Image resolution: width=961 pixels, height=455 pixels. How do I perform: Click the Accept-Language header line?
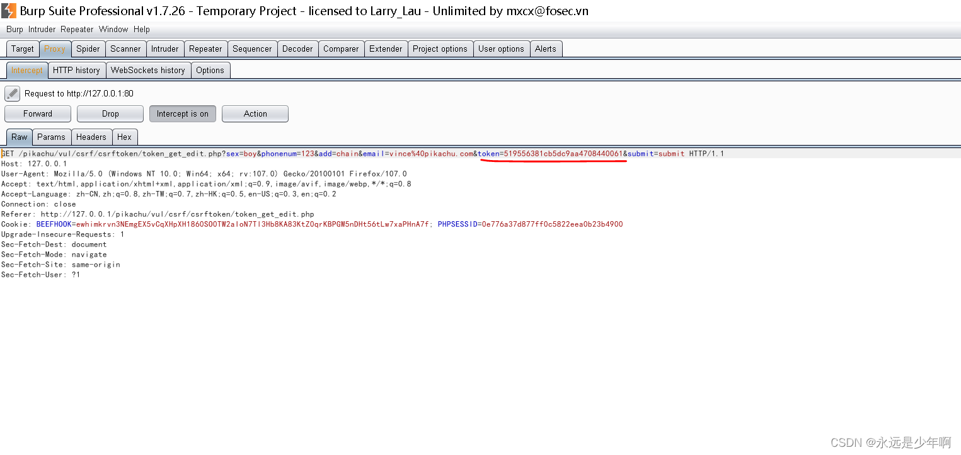click(x=169, y=194)
